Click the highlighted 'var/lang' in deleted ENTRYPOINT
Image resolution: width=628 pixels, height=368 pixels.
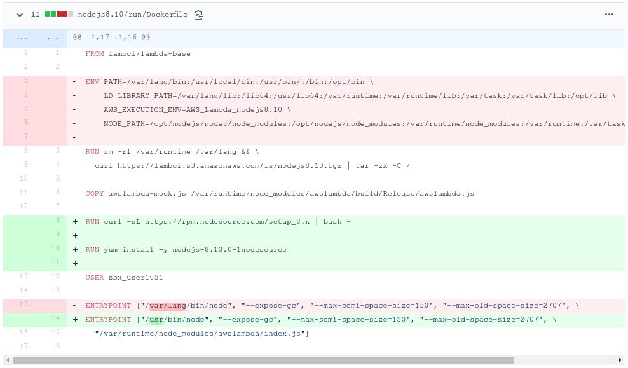168,306
